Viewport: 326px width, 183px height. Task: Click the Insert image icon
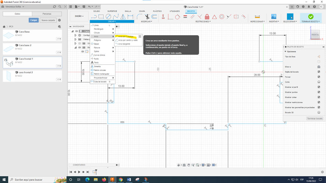tap(274, 17)
